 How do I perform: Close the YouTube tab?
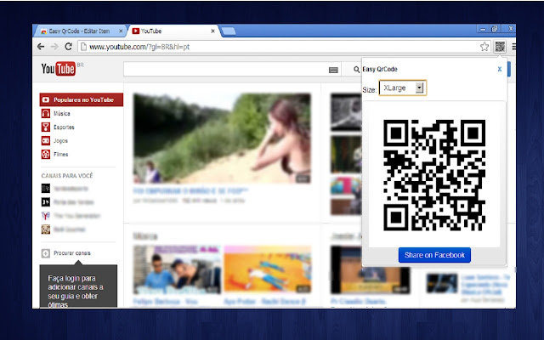point(213,31)
